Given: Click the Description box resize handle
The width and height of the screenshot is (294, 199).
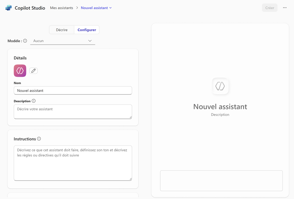Looking at the screenshot, I should coord(130,117).
